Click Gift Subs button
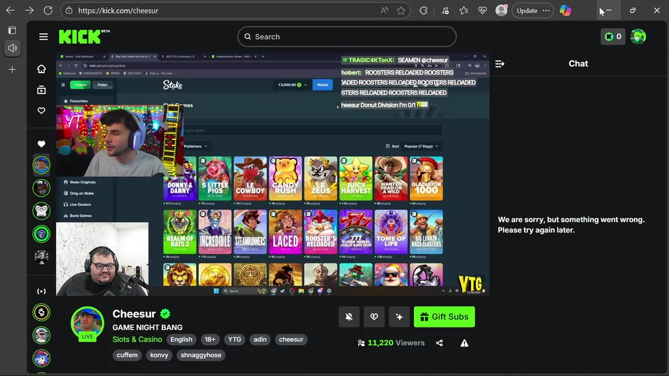 [444, 317]
